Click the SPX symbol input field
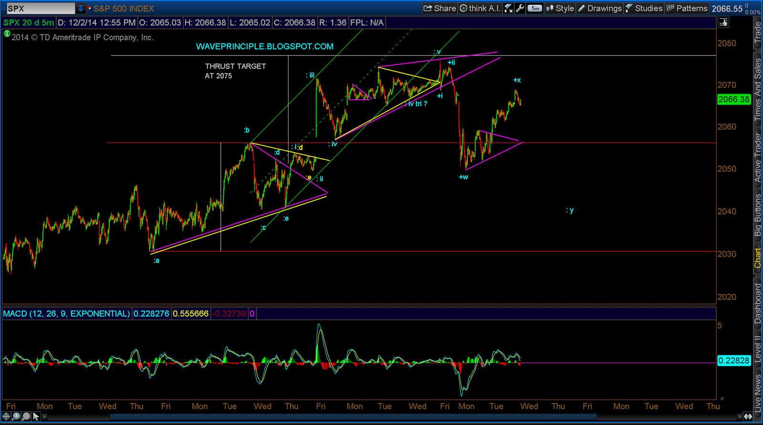 41,8
